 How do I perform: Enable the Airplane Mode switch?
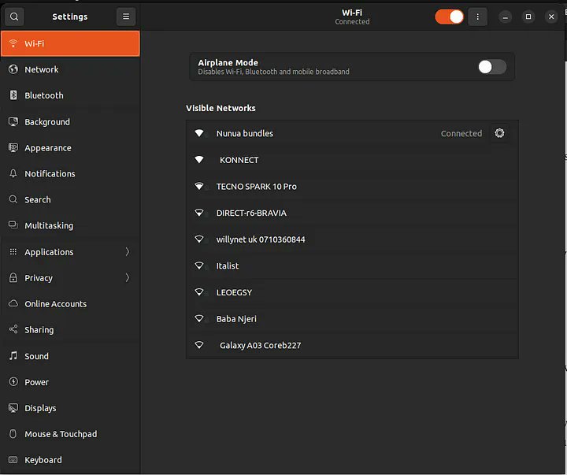[x=492, y=67]
